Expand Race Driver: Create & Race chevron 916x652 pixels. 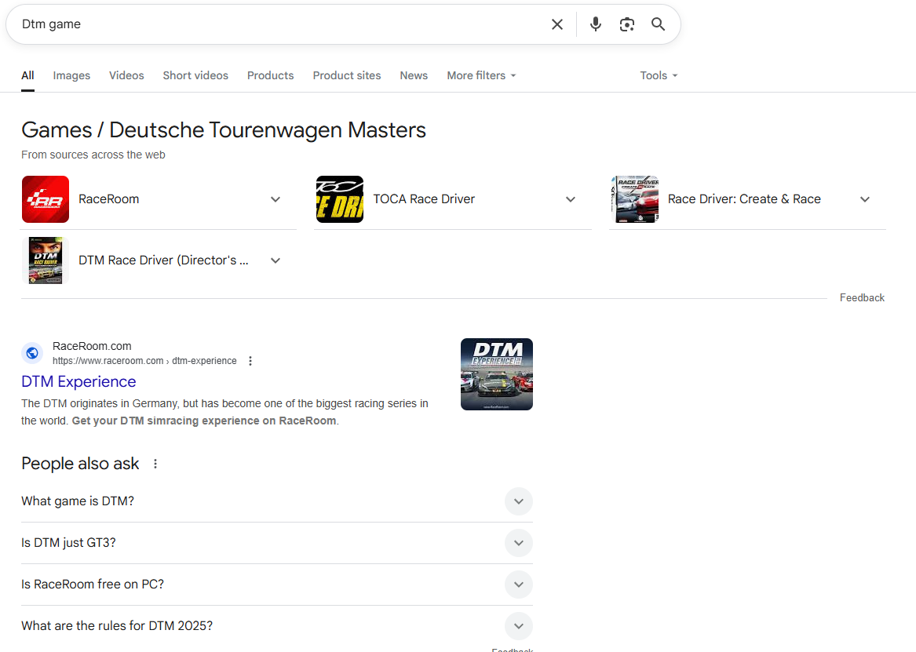point(865,199)
